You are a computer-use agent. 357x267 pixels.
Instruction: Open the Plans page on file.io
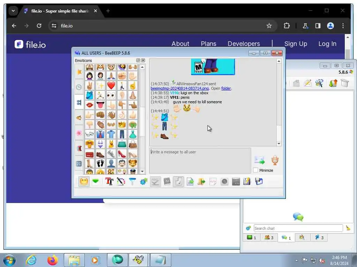point(208,43)
